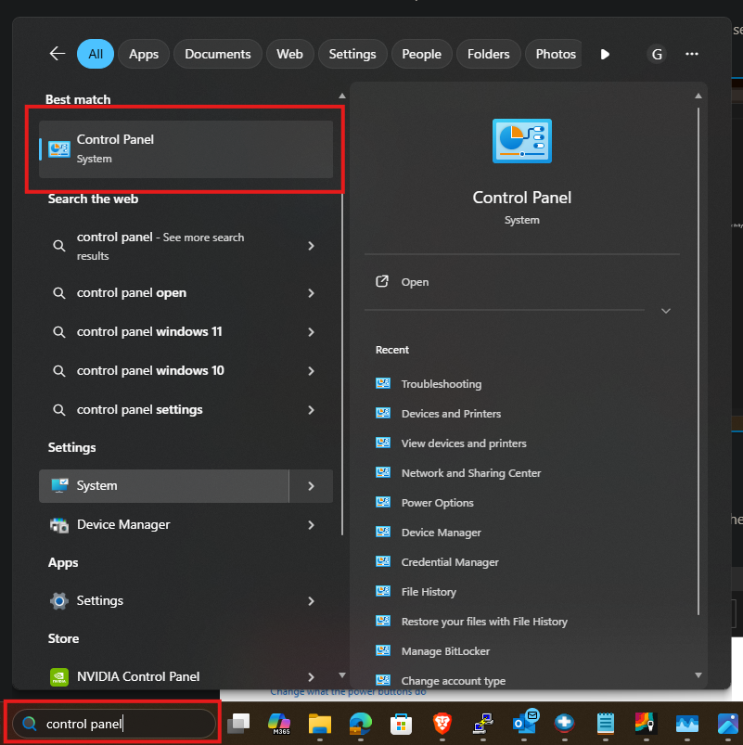Switch to the Folders filter tab
743x745 pixels.
click(488, 54)
